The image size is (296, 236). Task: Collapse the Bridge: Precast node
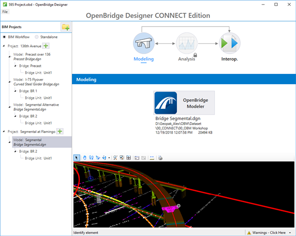(x=15, y=66)
